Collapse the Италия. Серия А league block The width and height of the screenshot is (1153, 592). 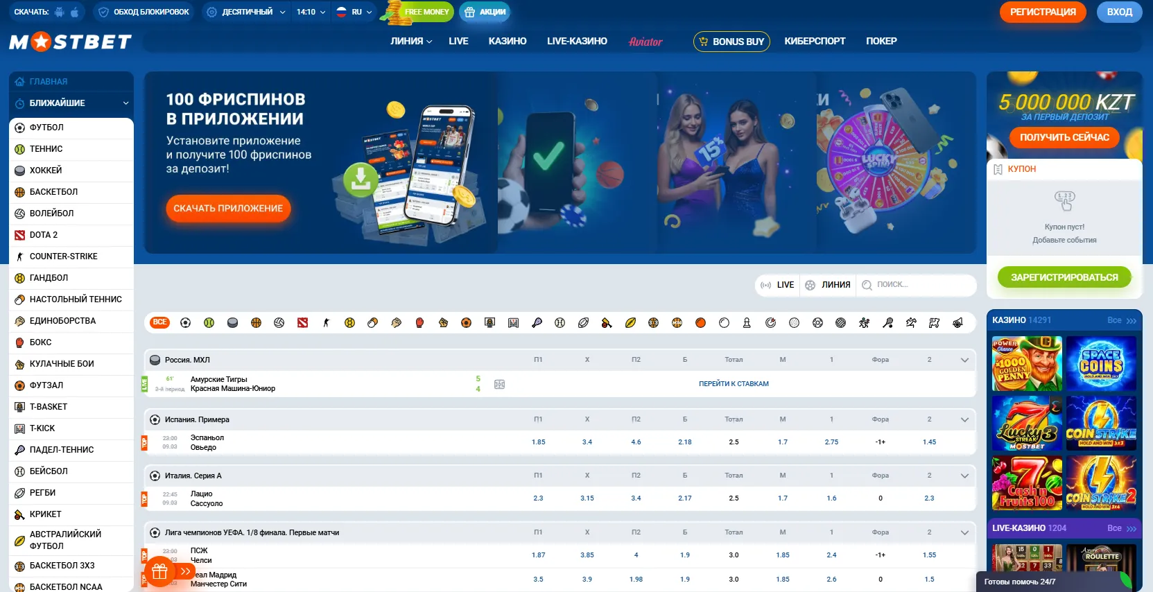pyautogui.click(x=964, y=476)
